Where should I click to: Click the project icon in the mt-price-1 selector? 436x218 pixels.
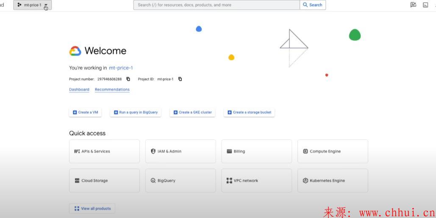19,5
